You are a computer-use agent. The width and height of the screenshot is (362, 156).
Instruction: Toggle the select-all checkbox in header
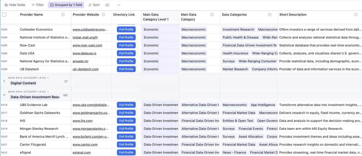click(4, 14)
